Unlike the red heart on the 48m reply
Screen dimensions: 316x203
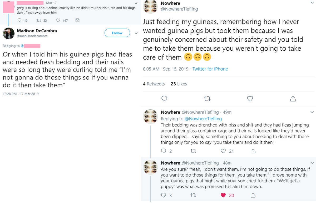(x=223, y=195)
